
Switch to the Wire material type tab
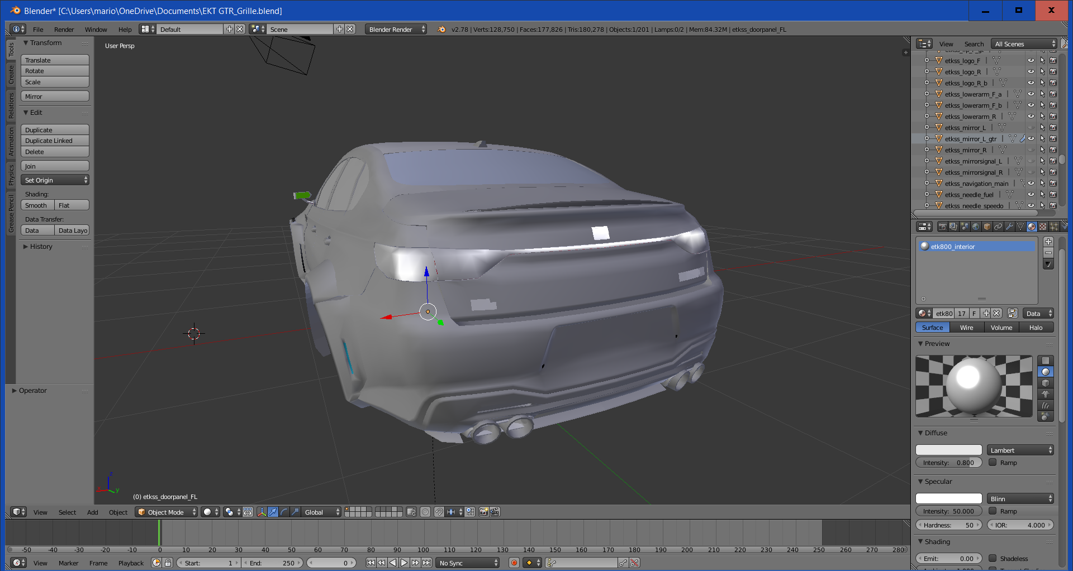[x=966, y=328]
